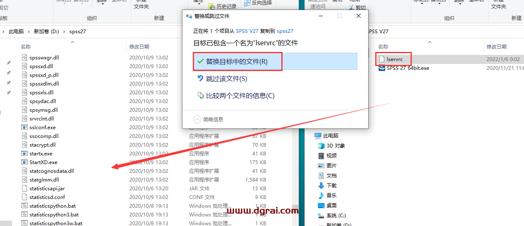Select spssxd.dll file icon
Screen dimensions: 524x226
(x=25, y=66)
